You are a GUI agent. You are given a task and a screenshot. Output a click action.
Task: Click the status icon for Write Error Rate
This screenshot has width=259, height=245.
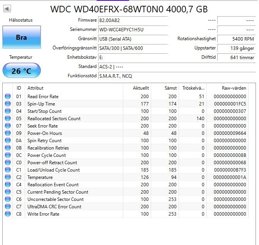point(8,214)
